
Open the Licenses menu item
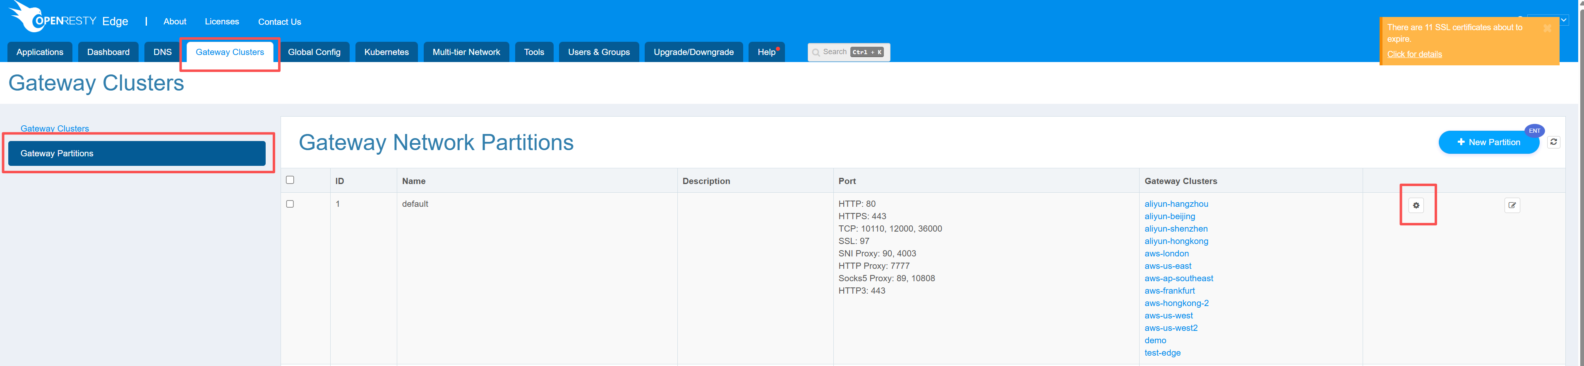point(221,22)
